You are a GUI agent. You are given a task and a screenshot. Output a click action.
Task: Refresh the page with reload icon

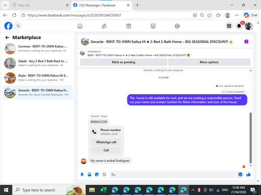tap(14, 15)
